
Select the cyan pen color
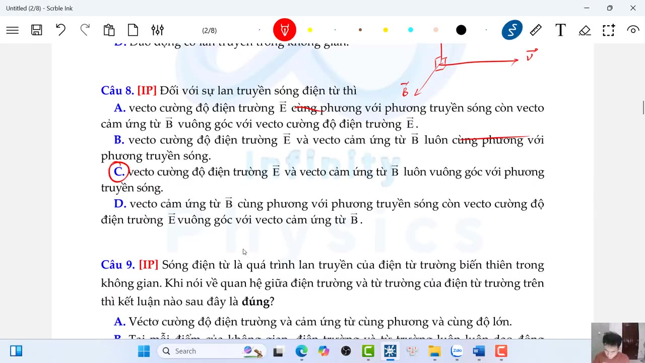click(411, 30)
